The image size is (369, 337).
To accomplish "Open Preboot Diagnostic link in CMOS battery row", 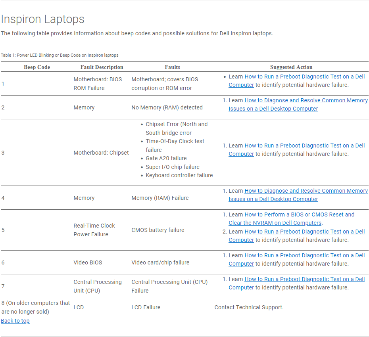I will pyautogui.click(x=304, y=232).
